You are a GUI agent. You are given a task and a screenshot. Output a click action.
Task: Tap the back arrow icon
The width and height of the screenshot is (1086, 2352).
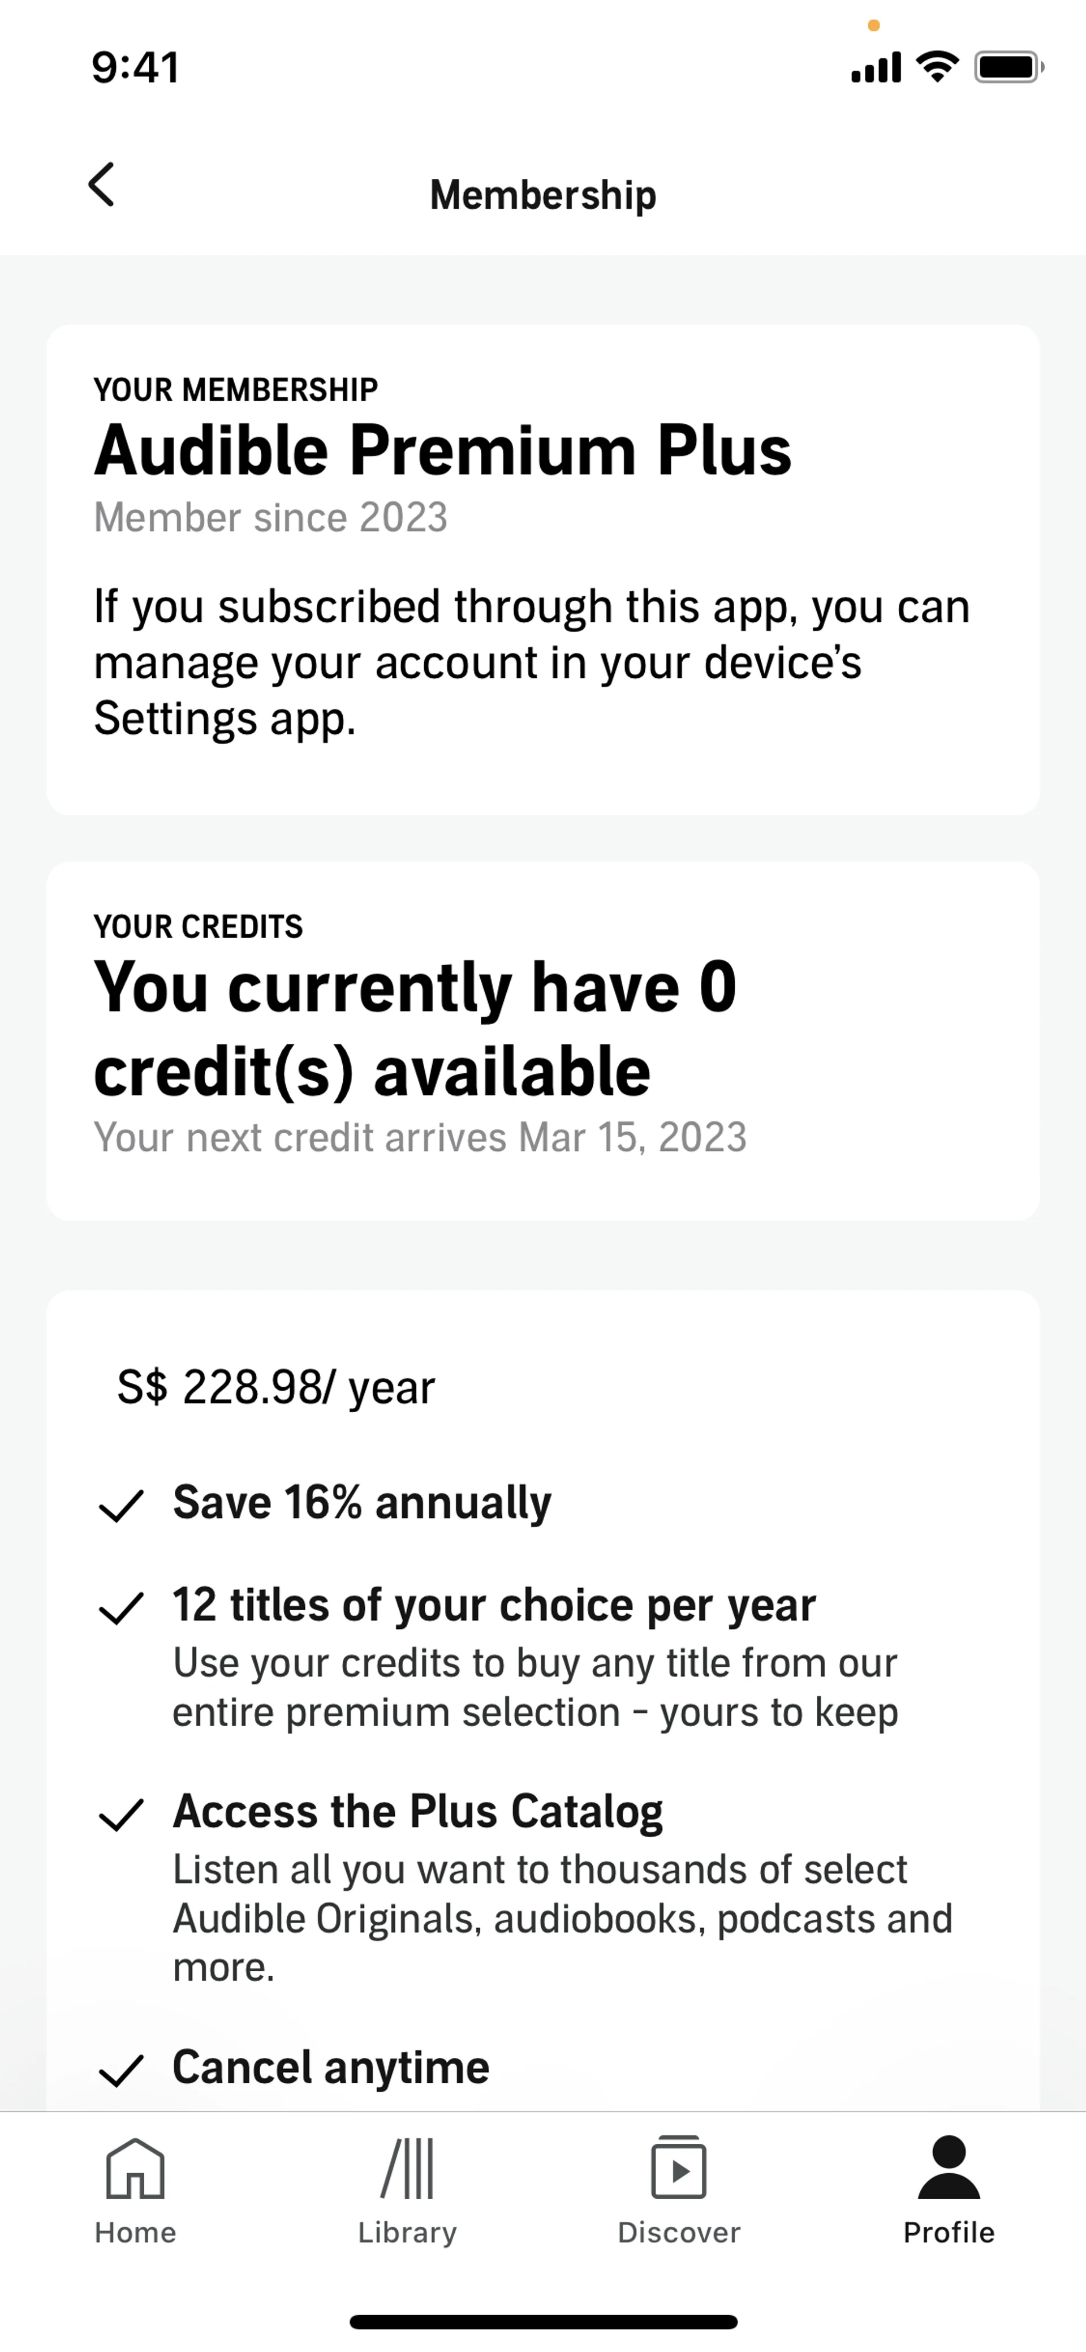[101, 184]
